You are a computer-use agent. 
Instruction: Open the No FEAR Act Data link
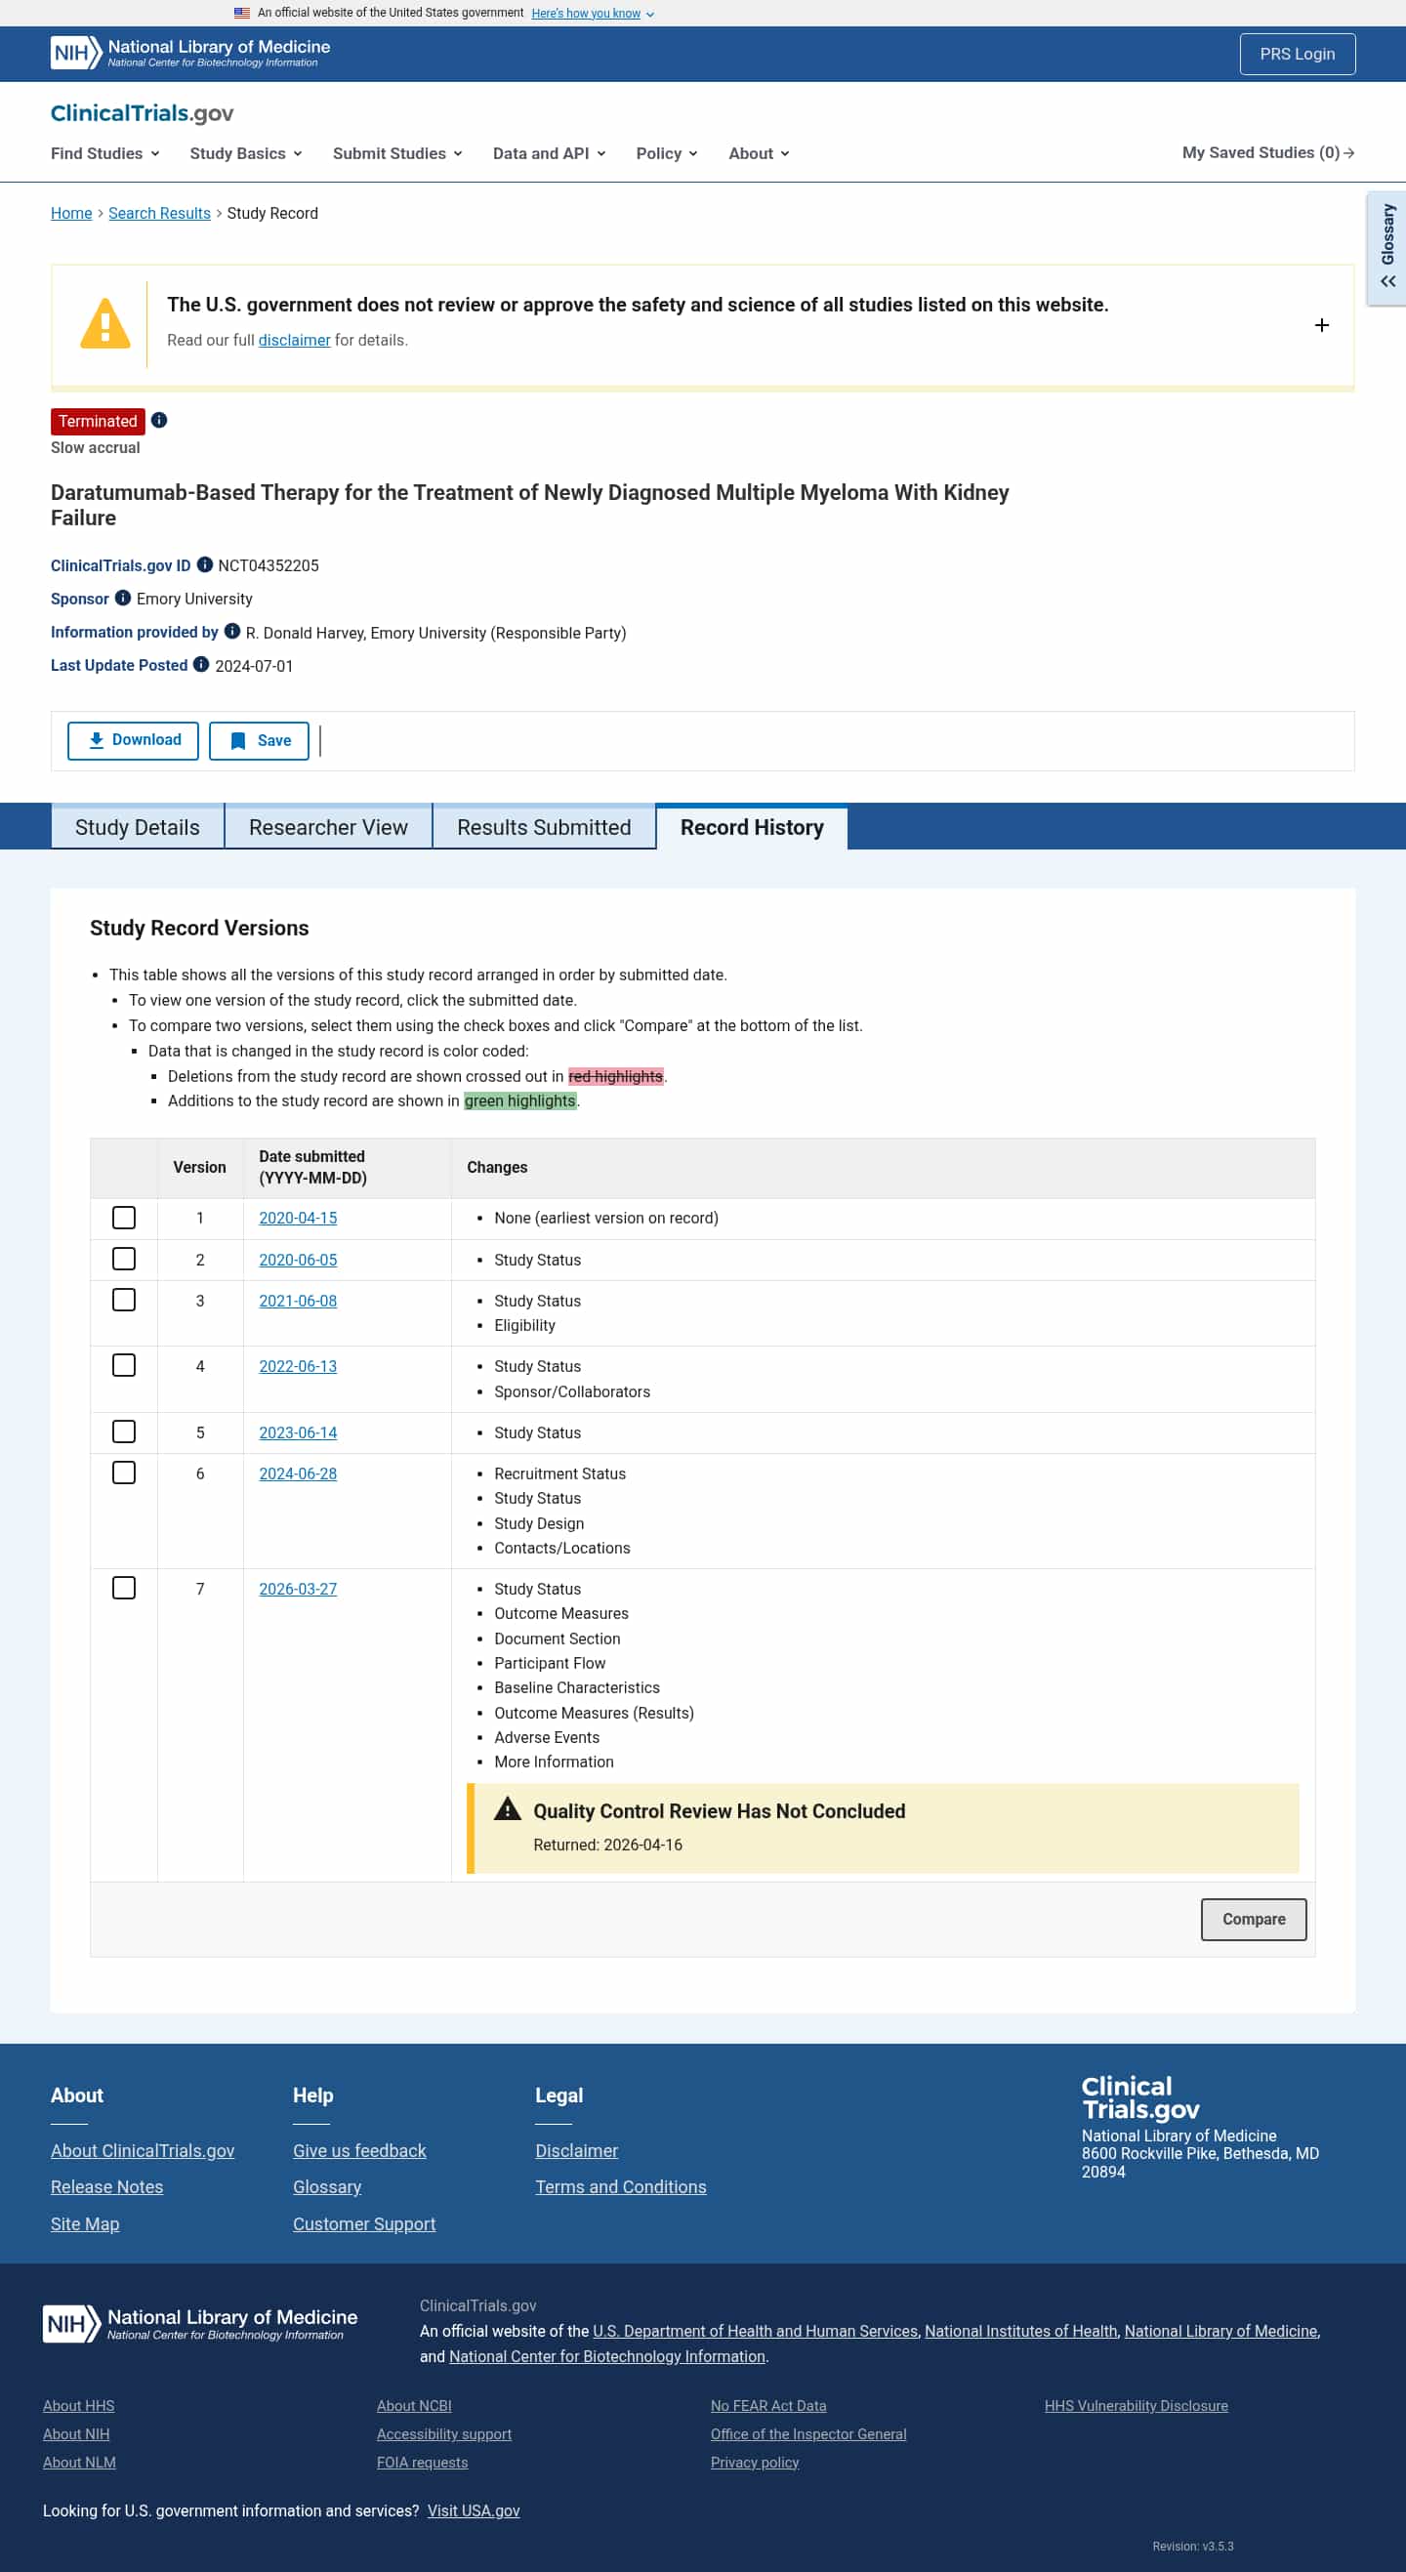(769, 2406)
